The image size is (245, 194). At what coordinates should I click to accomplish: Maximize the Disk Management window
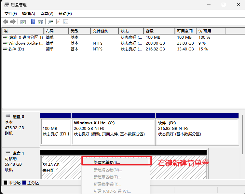pyautogui.click(x=224, y=5)
